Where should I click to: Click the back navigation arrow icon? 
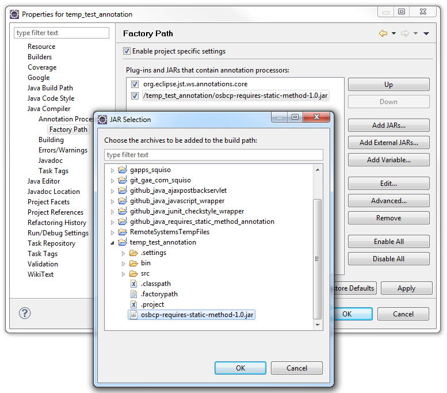(383, 33)
